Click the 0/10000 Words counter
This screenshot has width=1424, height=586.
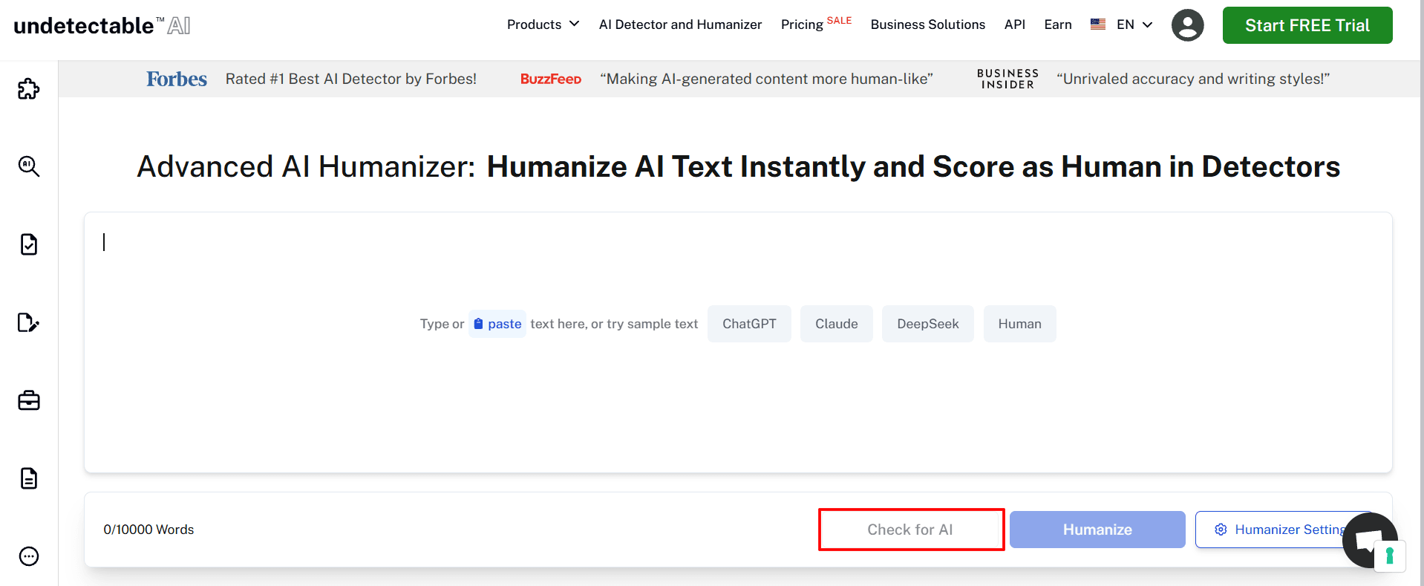click(x=148, y=530)
